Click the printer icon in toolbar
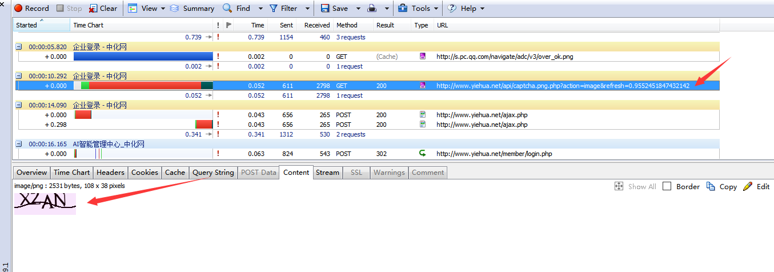 point(372,9)
